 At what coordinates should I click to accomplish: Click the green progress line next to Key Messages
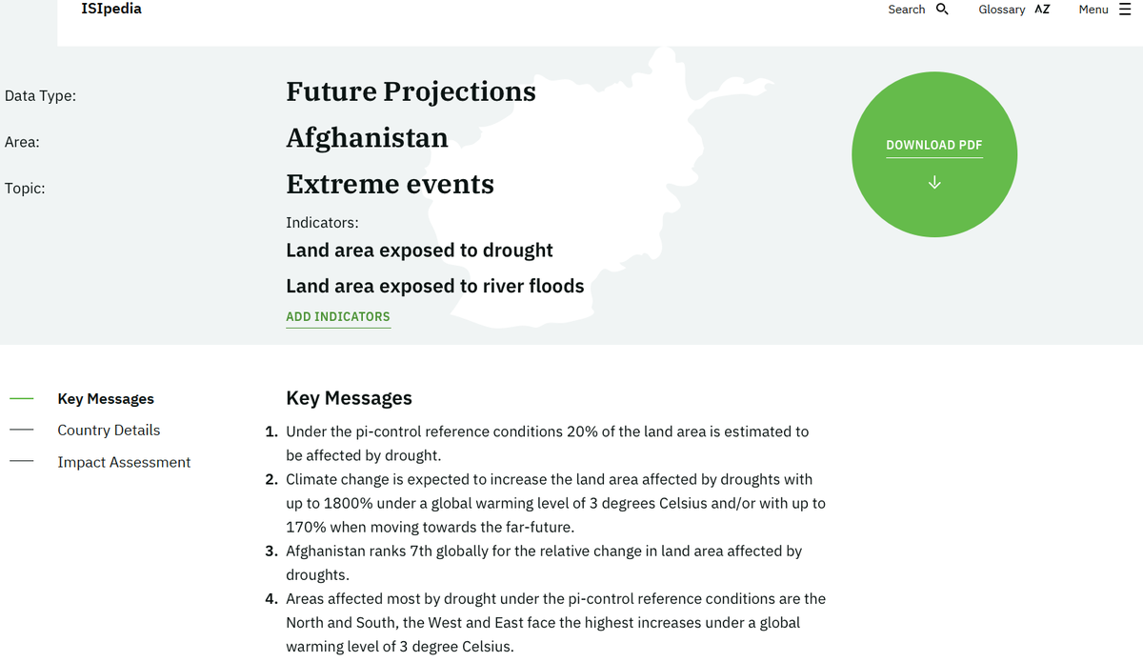tap(21, 398)
